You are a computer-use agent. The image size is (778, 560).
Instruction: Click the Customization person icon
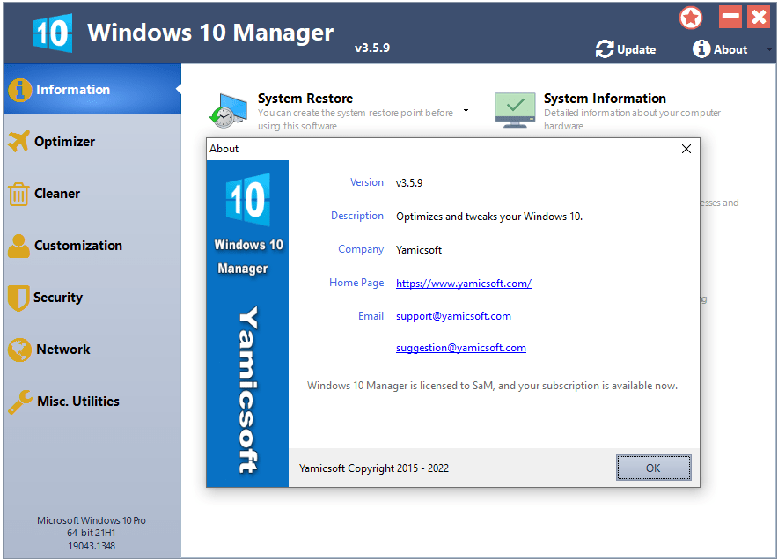pos(18,246)
